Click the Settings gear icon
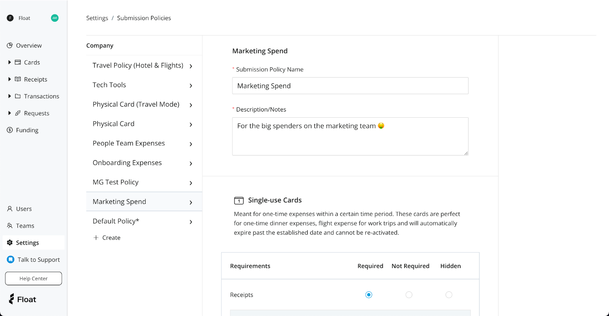 pos(10,243)
